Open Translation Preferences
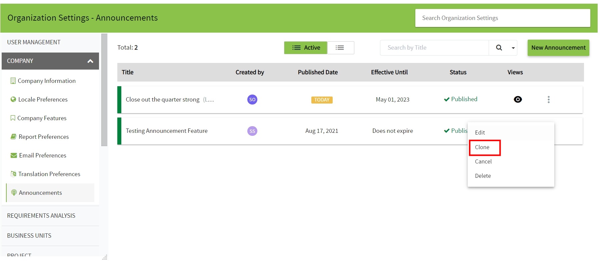This screenshot has height=261, width=600. [49, 174]
